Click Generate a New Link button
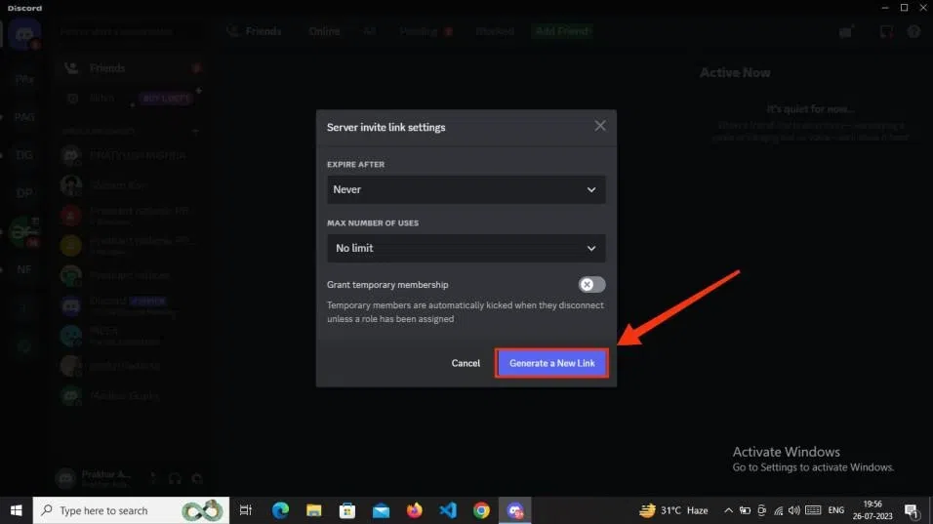This screenshot has height=524, width=933. pyautogui.click(x=551, y=363)
